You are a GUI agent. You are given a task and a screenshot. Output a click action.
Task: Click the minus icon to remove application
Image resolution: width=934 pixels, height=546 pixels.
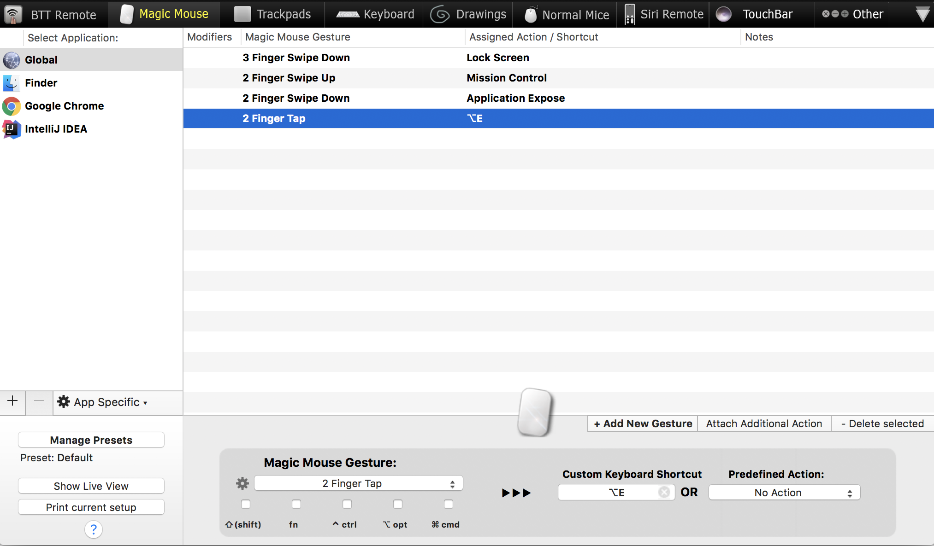[x=39, y=401]
